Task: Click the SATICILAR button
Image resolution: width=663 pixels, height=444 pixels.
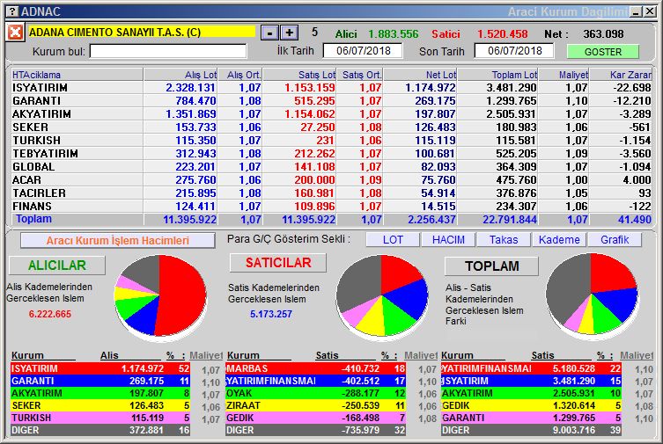Action: tap(278, 263)
